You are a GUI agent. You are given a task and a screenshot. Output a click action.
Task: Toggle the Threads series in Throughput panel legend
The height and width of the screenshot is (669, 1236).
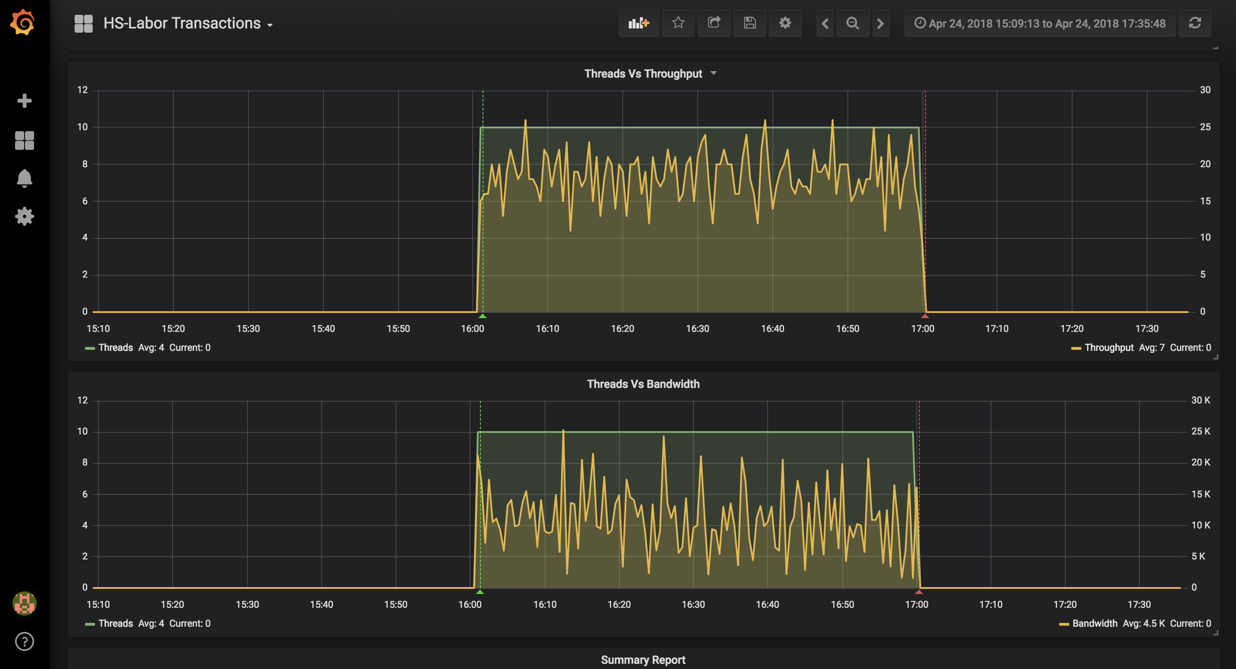(x=115, y=348)
